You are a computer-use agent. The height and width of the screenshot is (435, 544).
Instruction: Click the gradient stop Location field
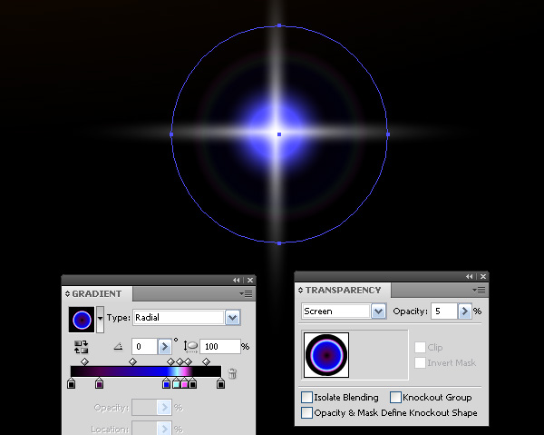tap(144, 429)
